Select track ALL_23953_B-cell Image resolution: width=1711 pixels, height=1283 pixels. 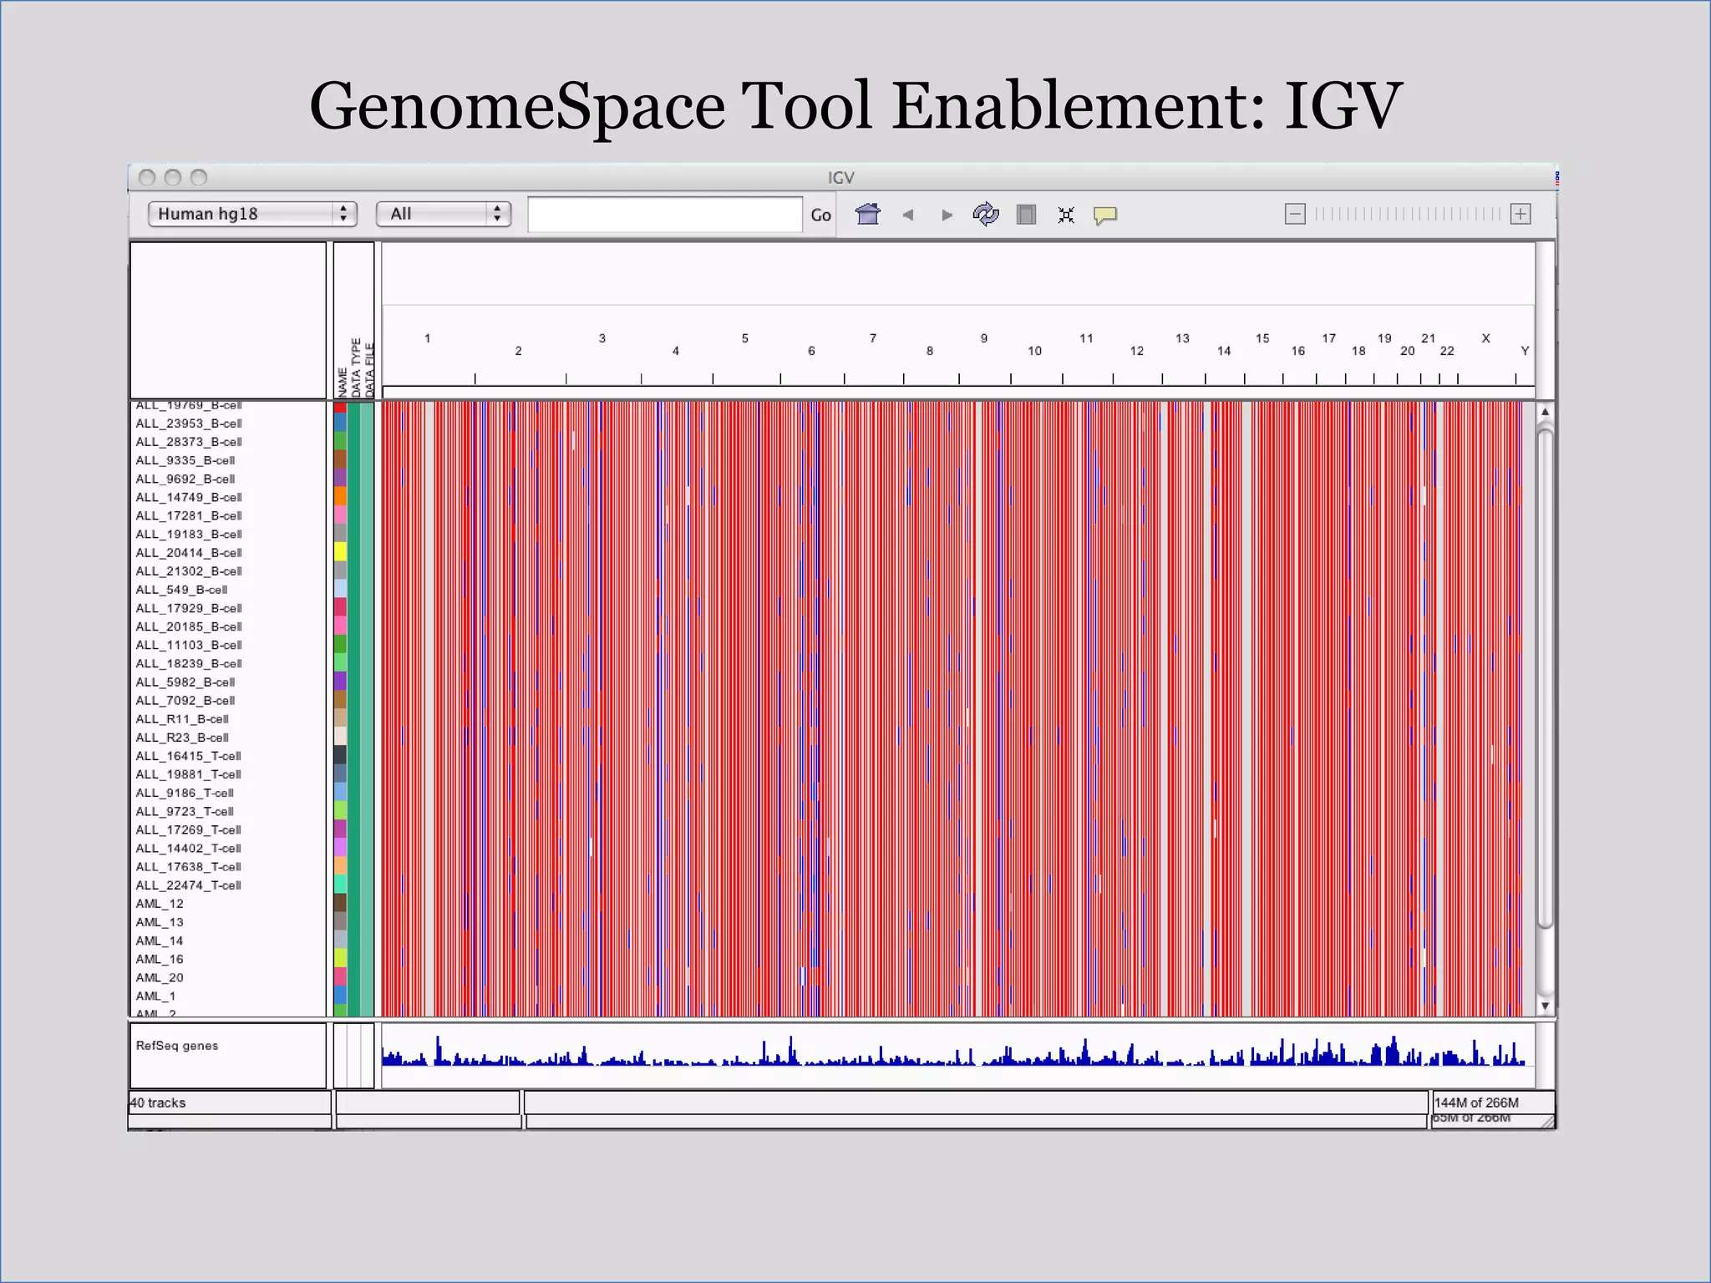(x=189, y=423)
